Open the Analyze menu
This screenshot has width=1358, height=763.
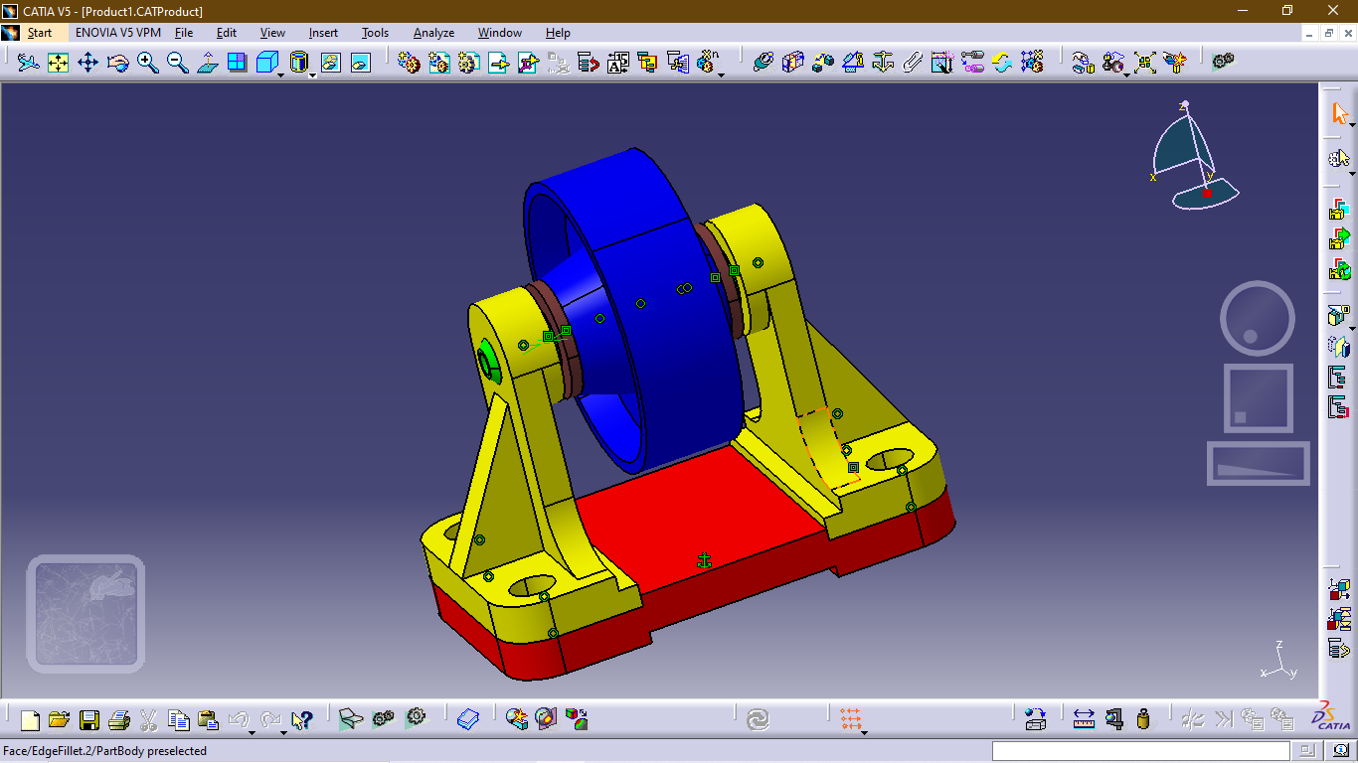[x=433, y=33]
